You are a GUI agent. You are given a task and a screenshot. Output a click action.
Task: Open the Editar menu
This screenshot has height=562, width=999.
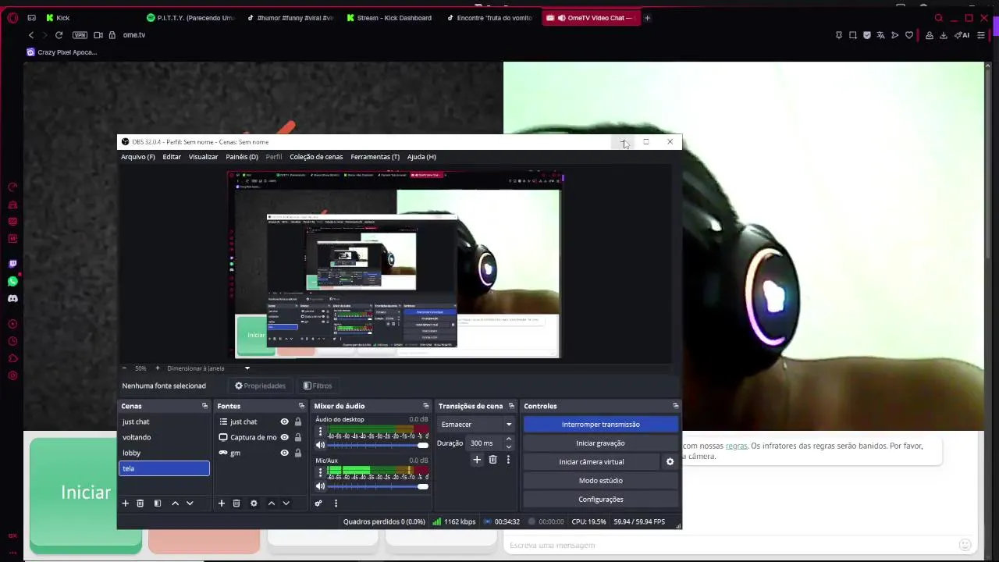[172, 157]
